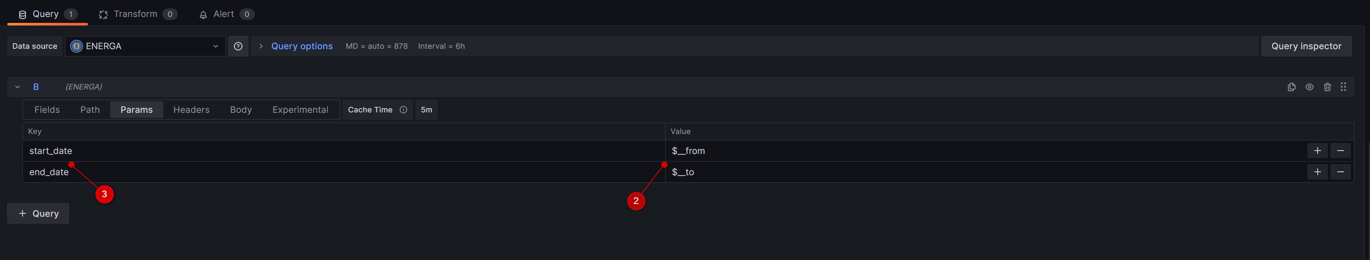Remove the end_date parameter row with minus
This screenshot has width=1370, height=260.
tap(1341, 171)
